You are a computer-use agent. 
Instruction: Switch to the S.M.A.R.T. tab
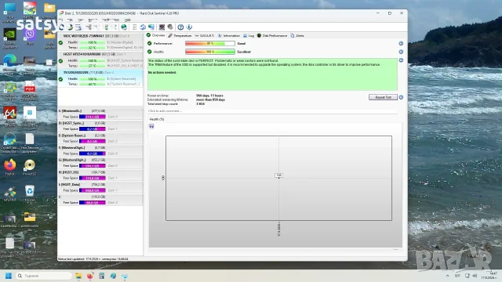pyautogui.click(x=204, y=35)
